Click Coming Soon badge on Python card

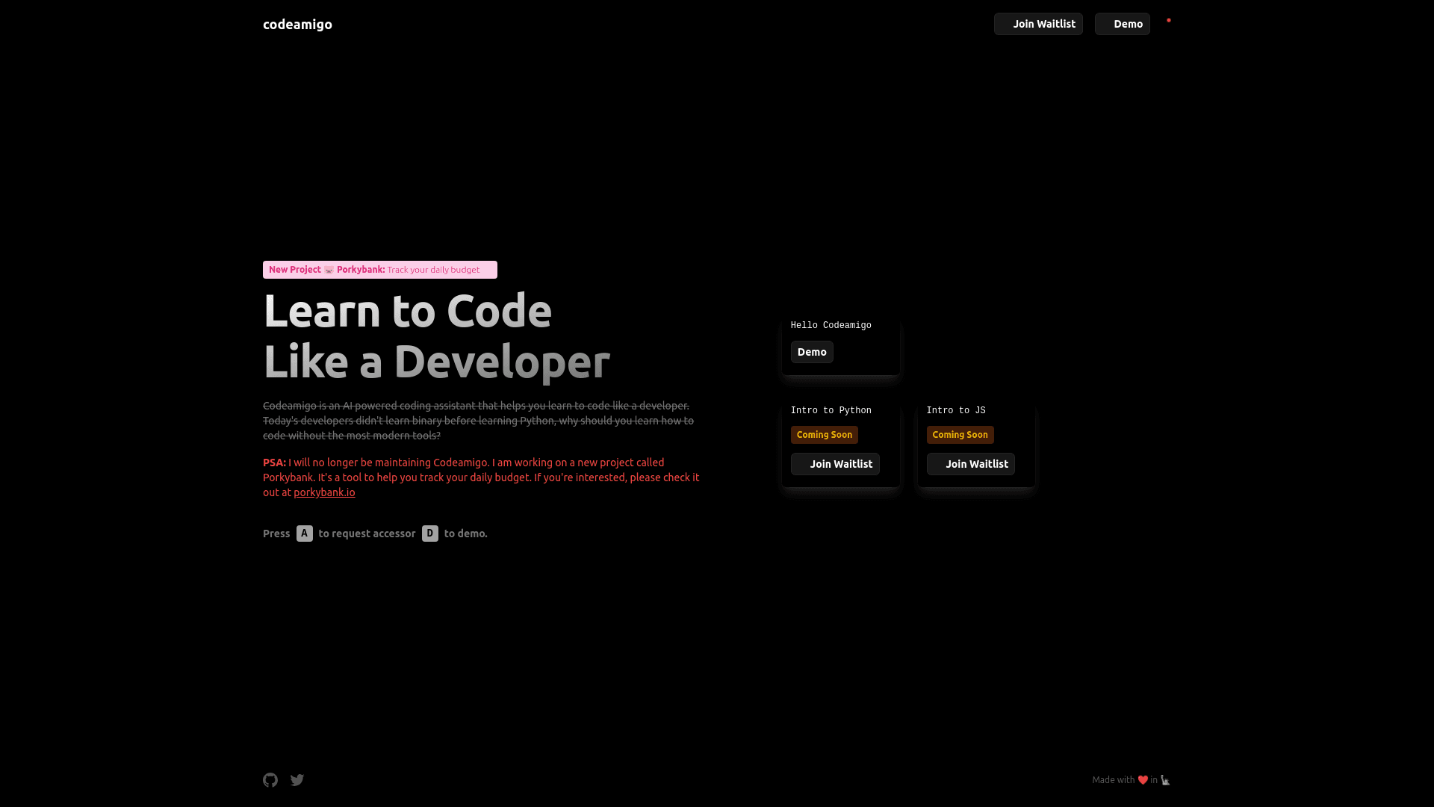pyautogui.click(x=824, y=435)
